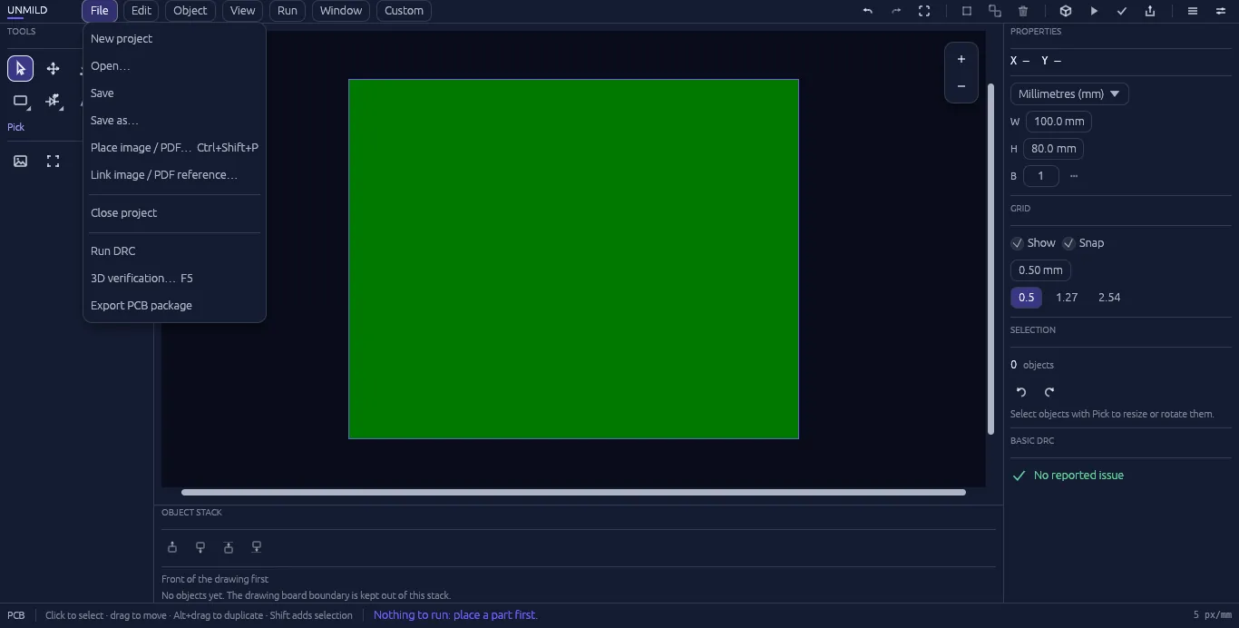Open the Custom menu

tap(404, 11)
